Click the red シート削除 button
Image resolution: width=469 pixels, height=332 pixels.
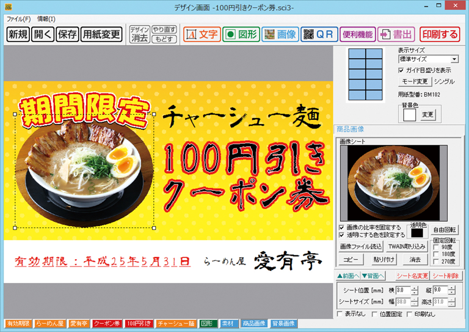[446, 276]
